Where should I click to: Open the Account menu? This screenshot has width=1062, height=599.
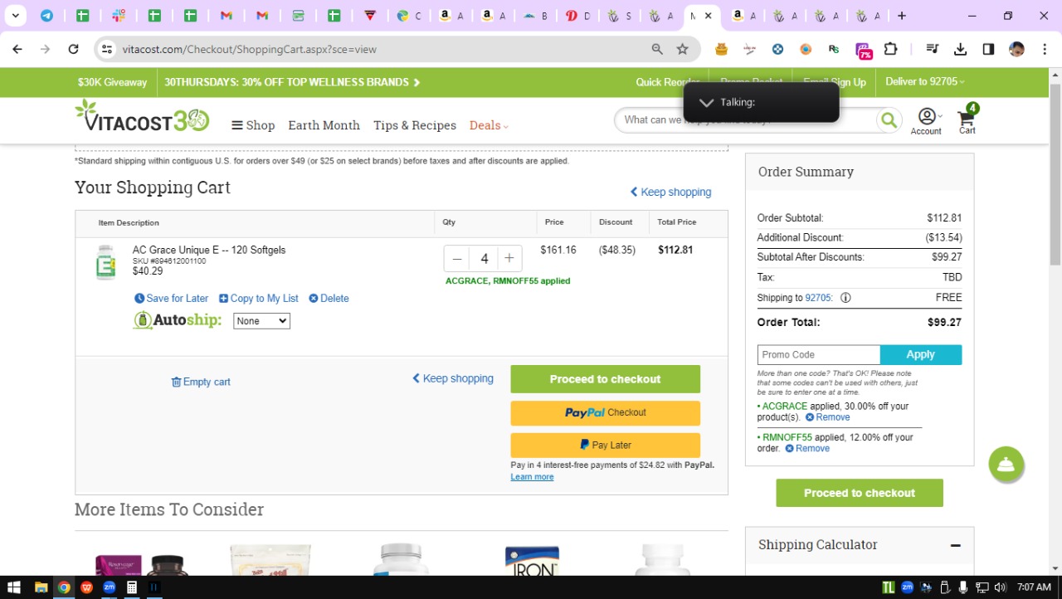(x=927, y=120)
